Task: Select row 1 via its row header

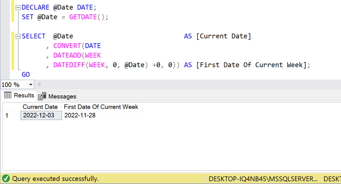Action: pos(10,115)
